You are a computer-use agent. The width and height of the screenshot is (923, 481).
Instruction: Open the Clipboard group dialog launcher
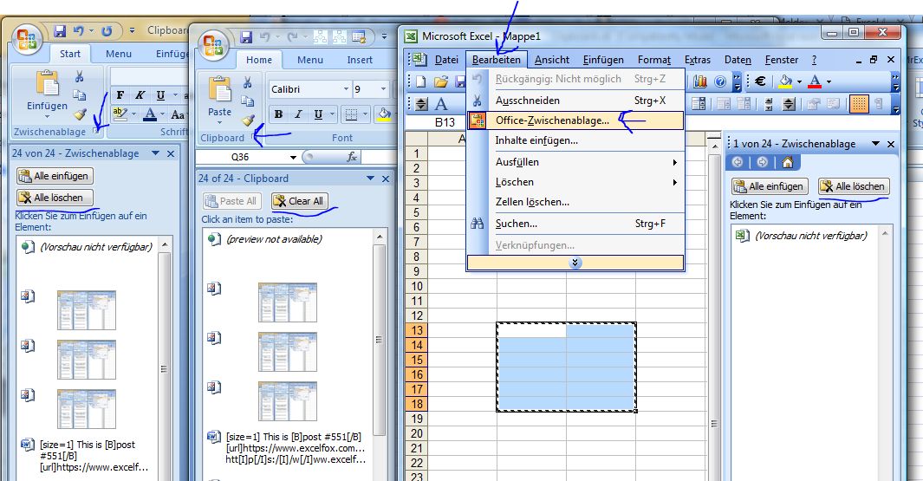[x=254, y=137]
